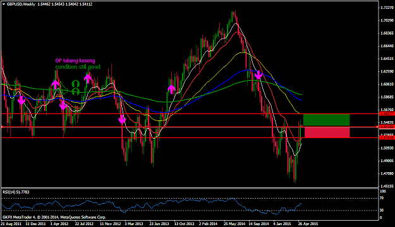Click the GBPUSD,Weekly chart title
This screenshot has height=227, width=395.
[x=21, y=4]
